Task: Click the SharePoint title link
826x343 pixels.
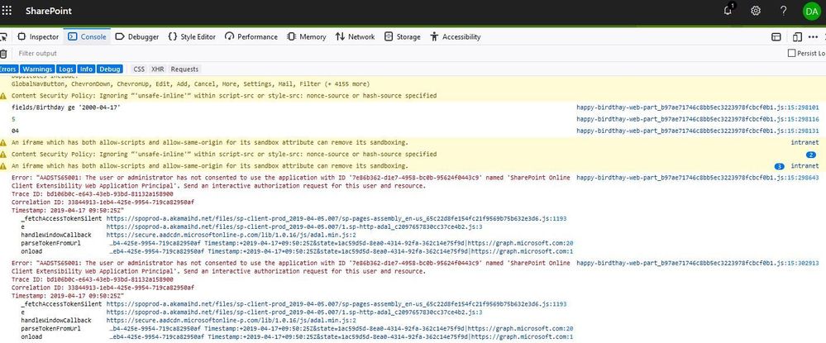Action: tap(49, 11)
